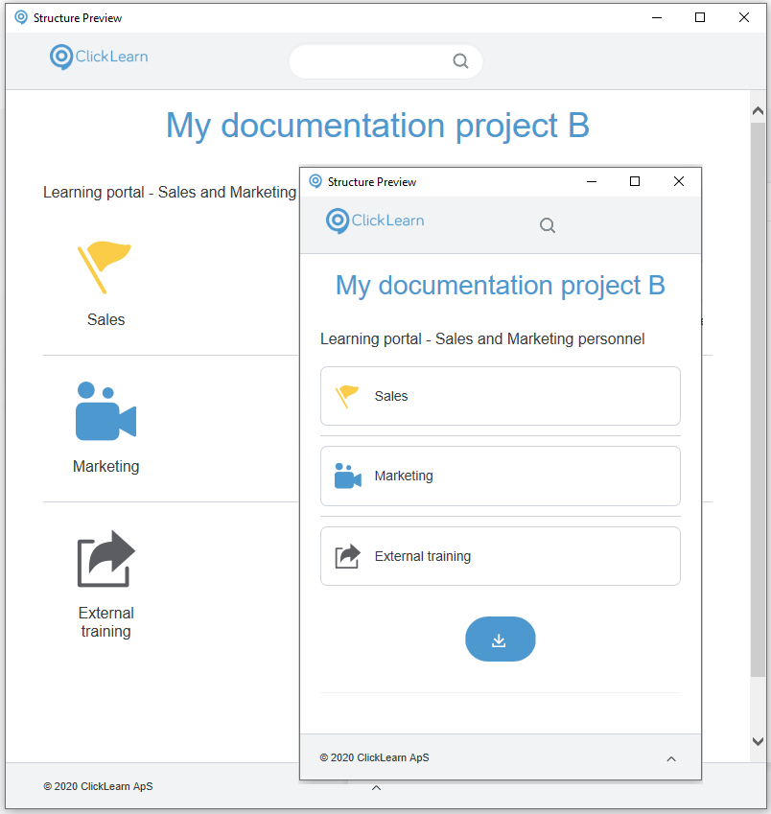771x814 pixels.
Task: Click the scroll up arrow in the back window
Action: point(758,110)
